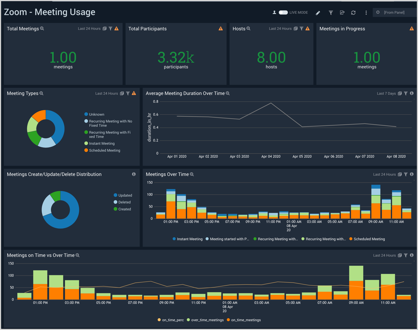Open the three-dot overflow menu icon
The width and height of the screenshot is (418, 330).
pos(366,13)
